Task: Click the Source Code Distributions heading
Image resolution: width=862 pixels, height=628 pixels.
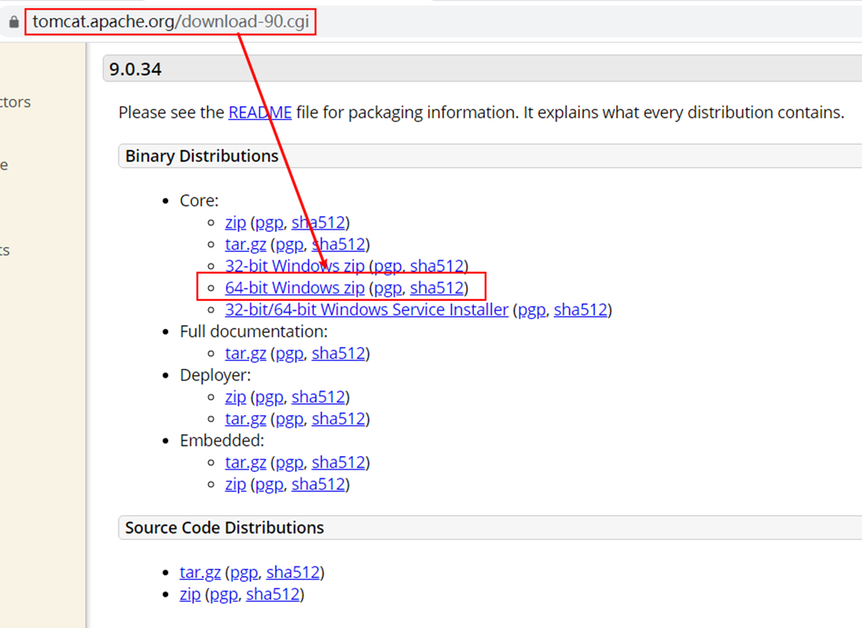Action: coord(224,528)
